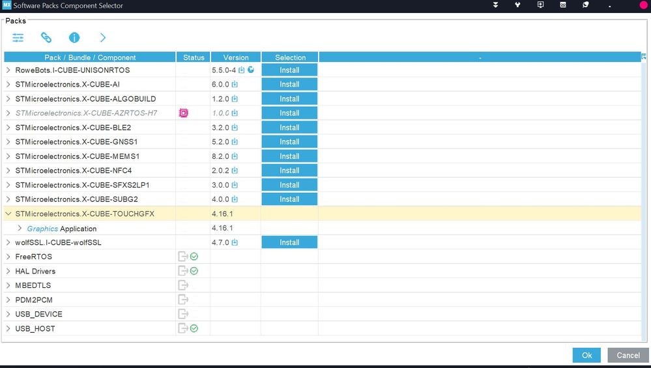Install the wolfSSL pack
Screen dimensions: 651x368
(x=289, y=242)
